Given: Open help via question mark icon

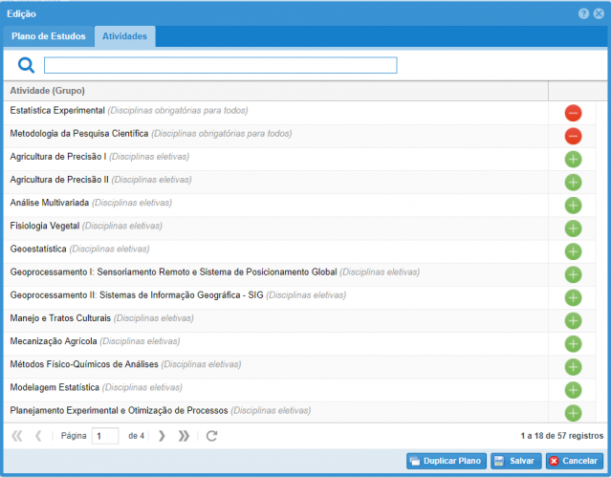Looking at the screenshot, I should coord(583,13).
